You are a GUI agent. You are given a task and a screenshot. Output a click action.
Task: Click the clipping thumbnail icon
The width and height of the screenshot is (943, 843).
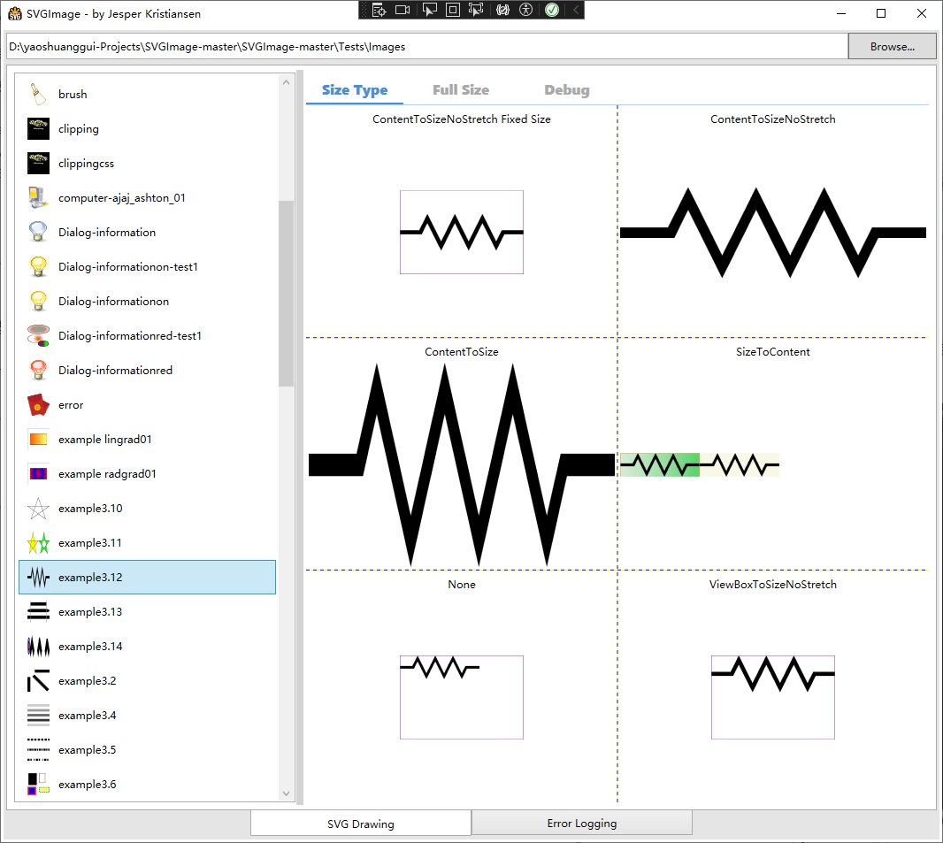pos(38,128)
